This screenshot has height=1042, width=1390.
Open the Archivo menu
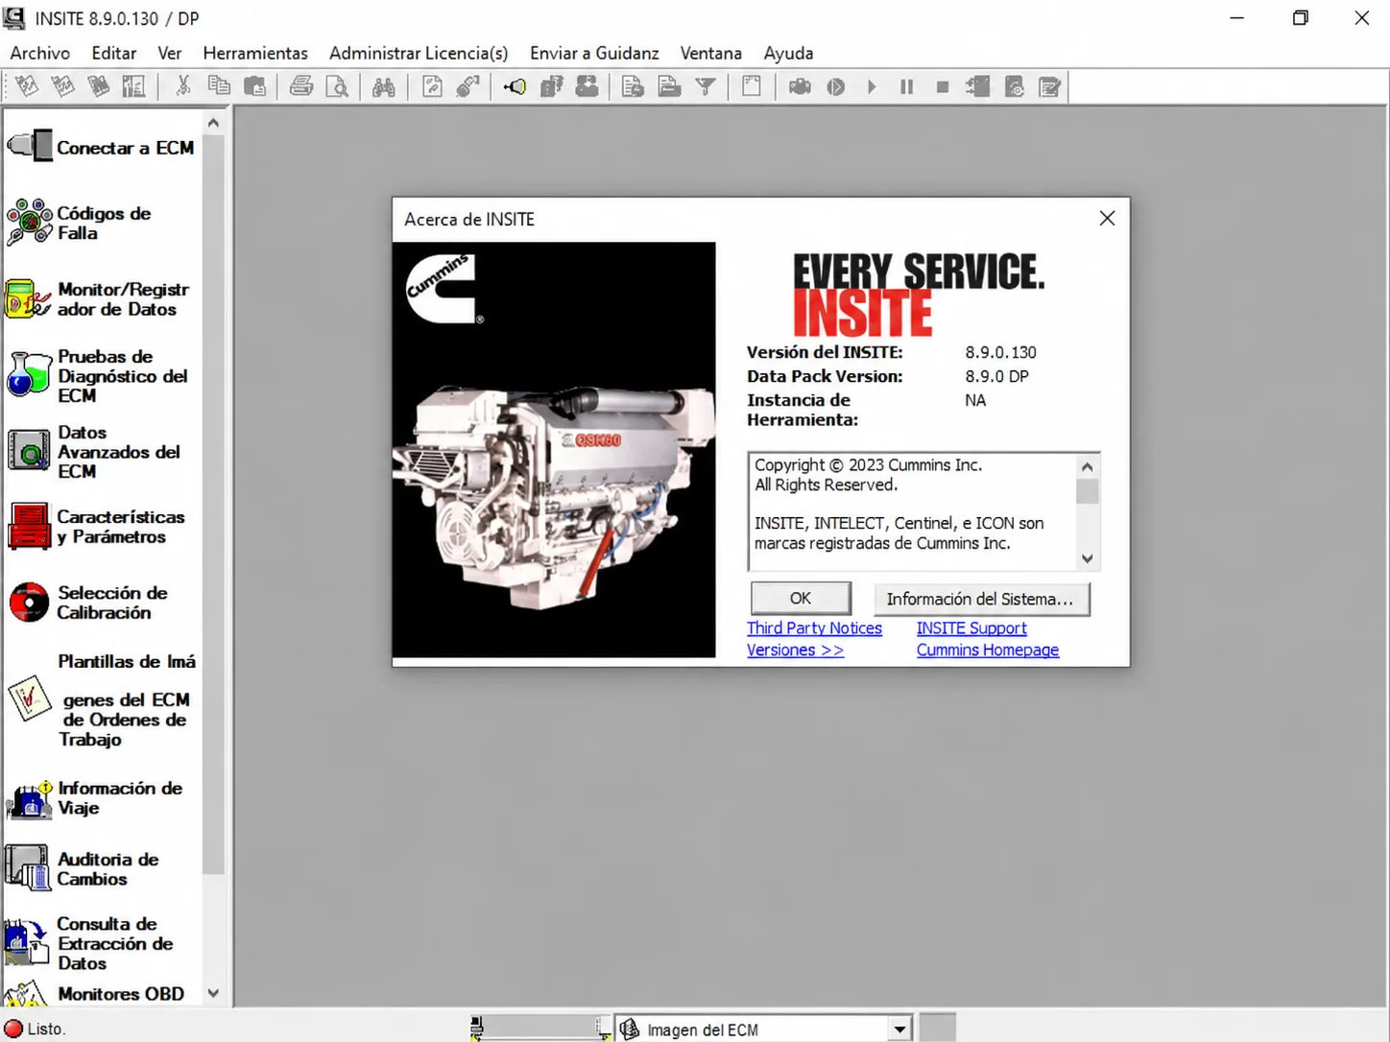coord(40,53)
